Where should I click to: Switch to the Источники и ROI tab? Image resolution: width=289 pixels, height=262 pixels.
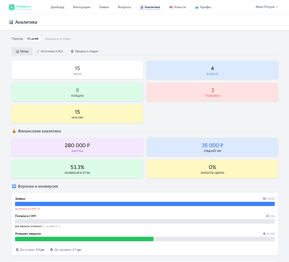[50, 51]
